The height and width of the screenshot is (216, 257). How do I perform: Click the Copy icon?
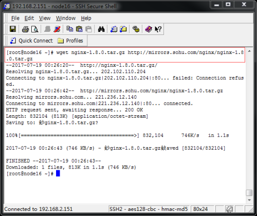pyautogui.click(x=70, y=29)
